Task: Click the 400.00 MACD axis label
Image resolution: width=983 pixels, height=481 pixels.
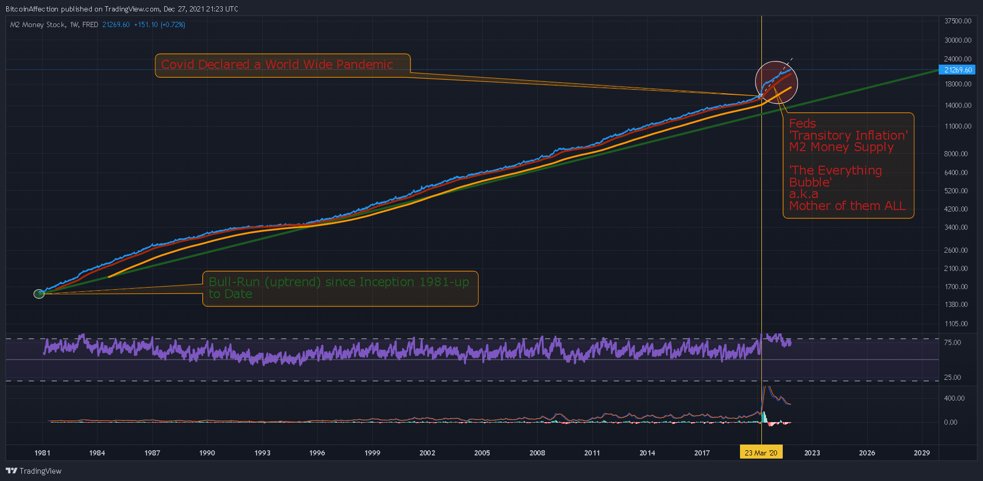Action: pyautogui.click(x=954, y=398)
